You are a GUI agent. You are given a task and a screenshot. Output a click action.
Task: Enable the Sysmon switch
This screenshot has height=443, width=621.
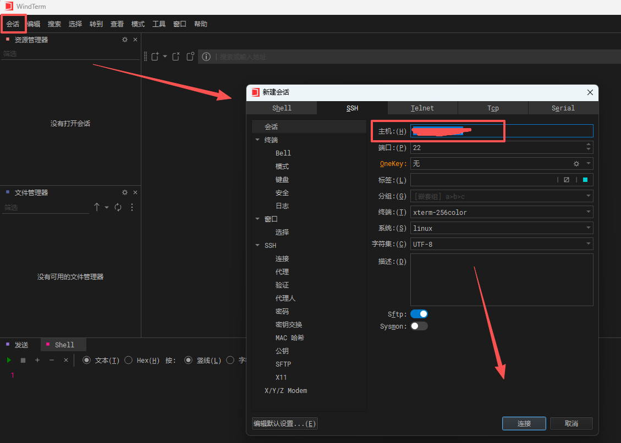click(419, 326)
